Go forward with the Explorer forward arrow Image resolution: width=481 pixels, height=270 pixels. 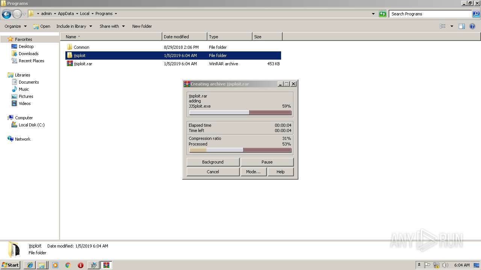(17, 14)
